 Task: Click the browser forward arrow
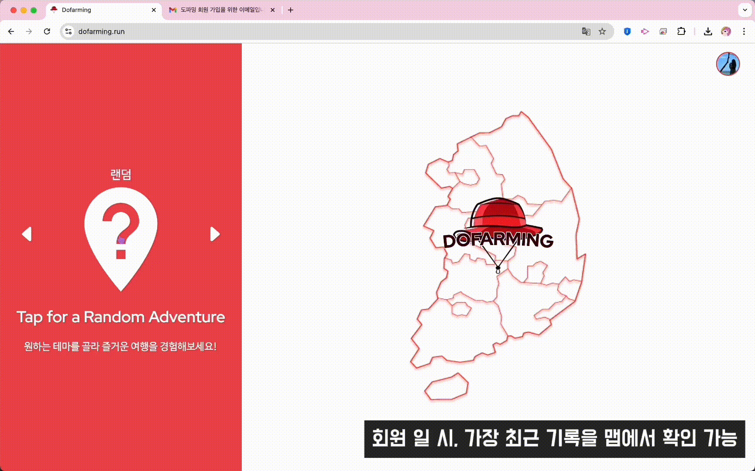(x=29, y=31)
